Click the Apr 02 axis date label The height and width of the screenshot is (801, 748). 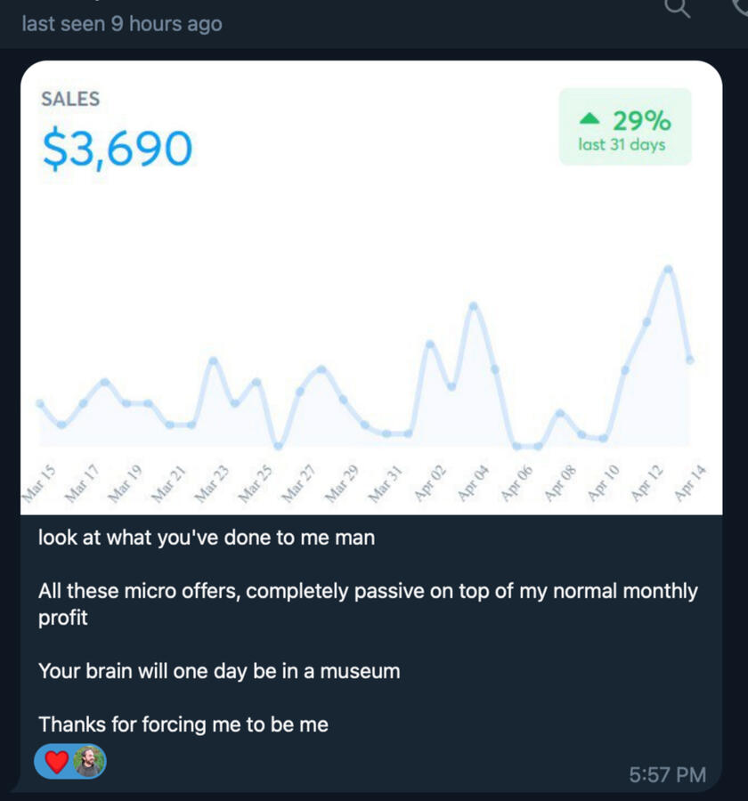pyautogui.click(x=430, y=483)
